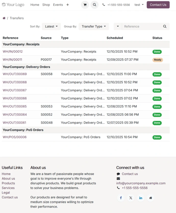Click the home breadcrumb icon
Image resolution: width=176 pixels, height=213 pixels.
pyautogui.click(x=4, y=18)
